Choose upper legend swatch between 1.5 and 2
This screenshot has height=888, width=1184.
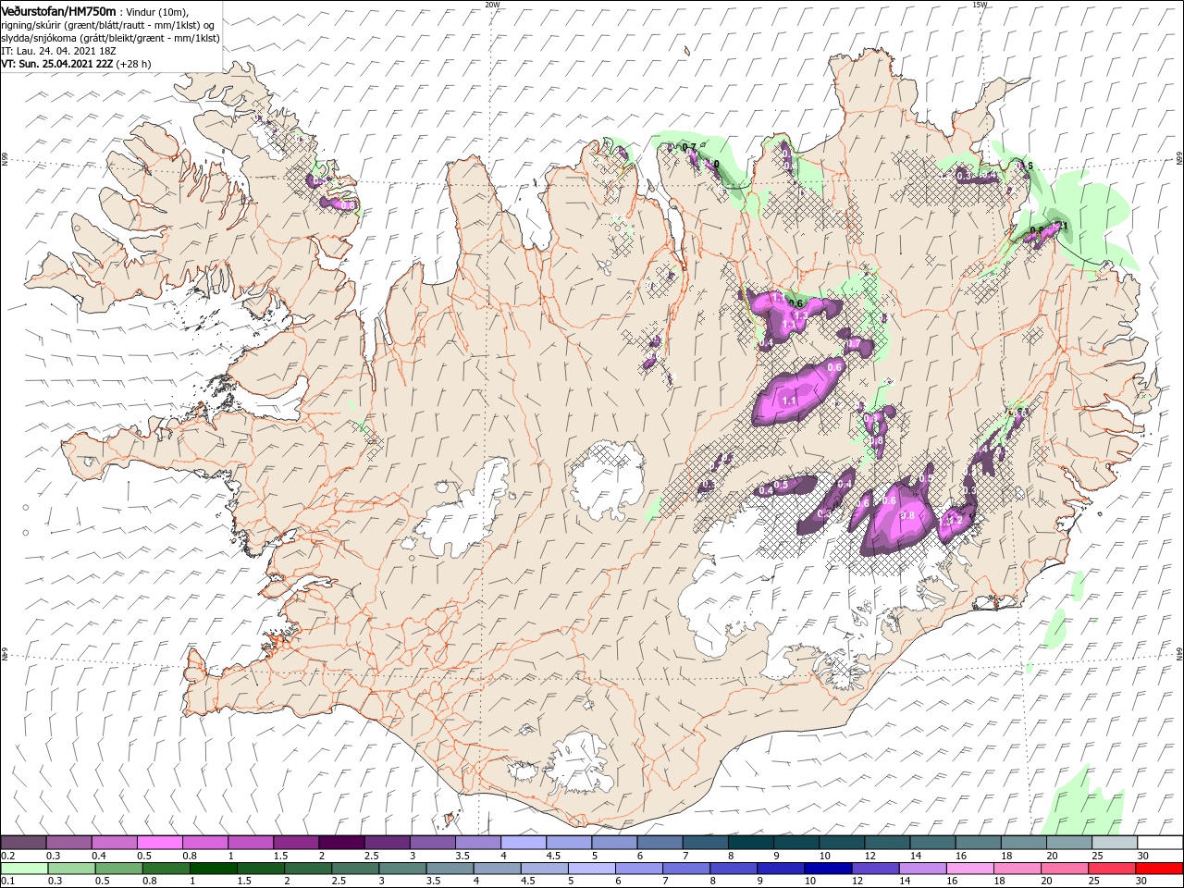pyautogui.click(x=295, y=843)
